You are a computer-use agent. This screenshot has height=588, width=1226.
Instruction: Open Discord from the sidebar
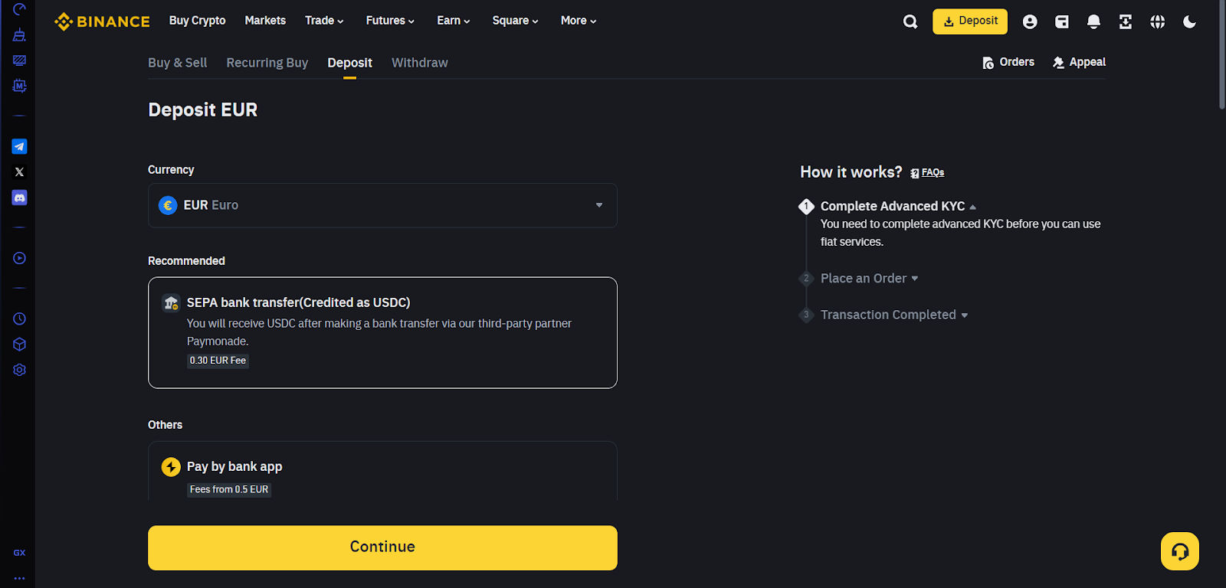19,198
